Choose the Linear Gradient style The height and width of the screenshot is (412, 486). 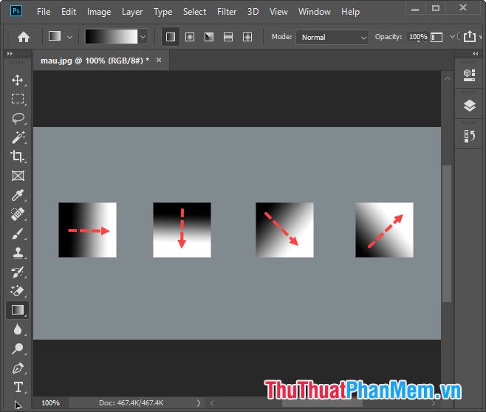tap(171, 36)
